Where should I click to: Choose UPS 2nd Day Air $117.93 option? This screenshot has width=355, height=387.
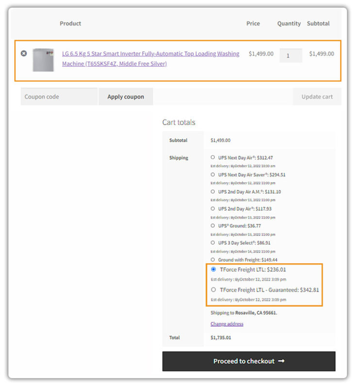pyautogui.click(x=213, y=208)
